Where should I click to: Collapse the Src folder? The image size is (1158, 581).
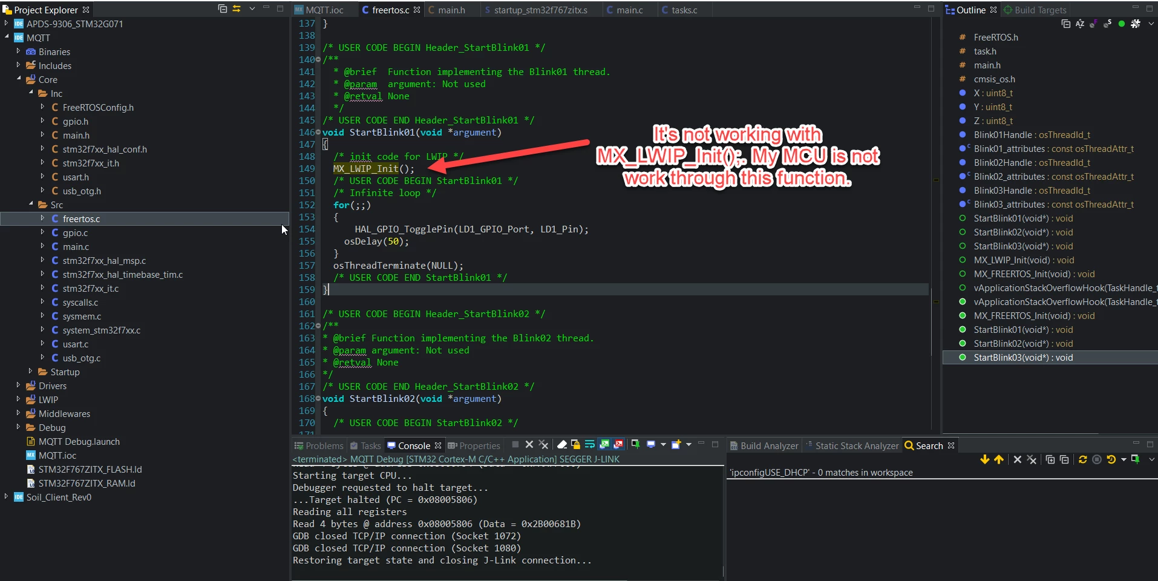click(x=31, y=205)
